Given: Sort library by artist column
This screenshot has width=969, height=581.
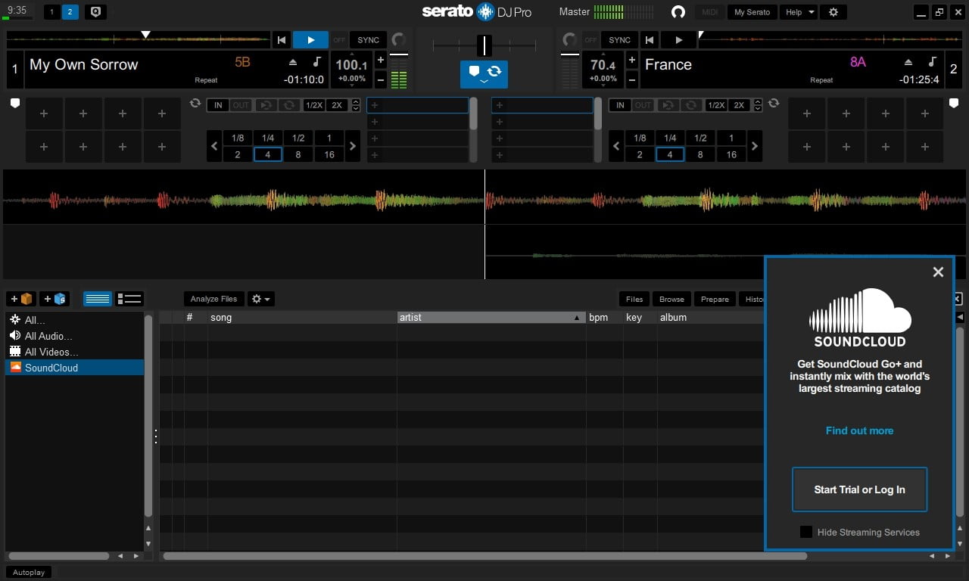Looking at the screenshot, I should pyautogui.click(x=491, y=317).
